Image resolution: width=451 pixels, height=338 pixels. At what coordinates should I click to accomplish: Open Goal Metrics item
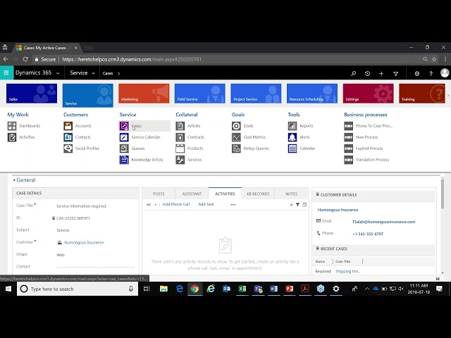pos(249,137)
